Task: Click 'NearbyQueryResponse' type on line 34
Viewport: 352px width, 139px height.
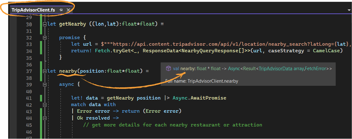Action: tap(210, 51)
